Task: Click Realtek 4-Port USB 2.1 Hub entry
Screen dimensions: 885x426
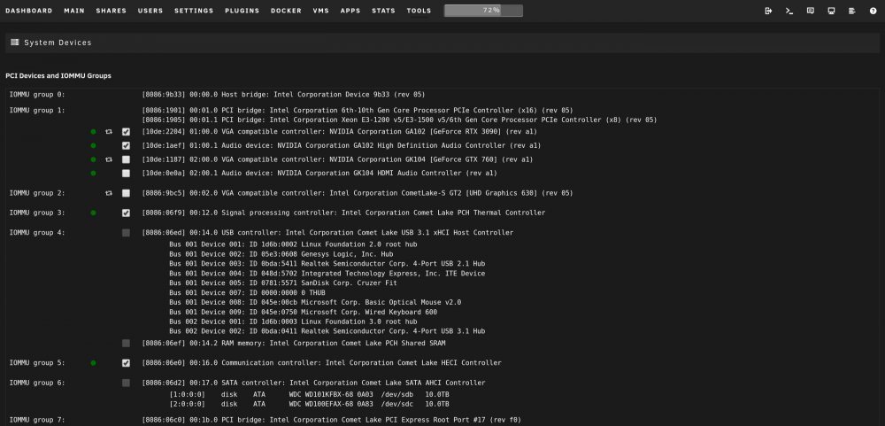Action: (327, 264)
